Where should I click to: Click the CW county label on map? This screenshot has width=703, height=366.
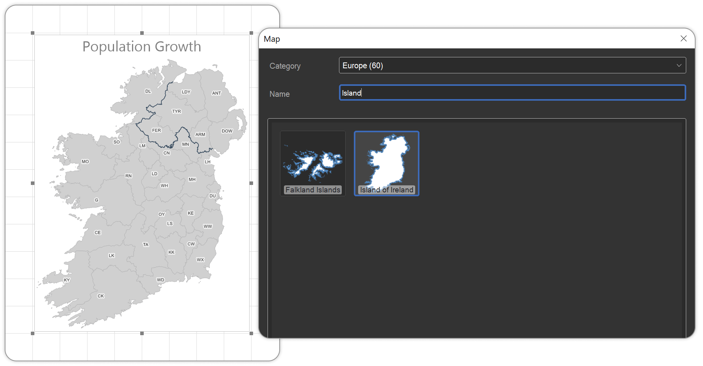point(191,244)
